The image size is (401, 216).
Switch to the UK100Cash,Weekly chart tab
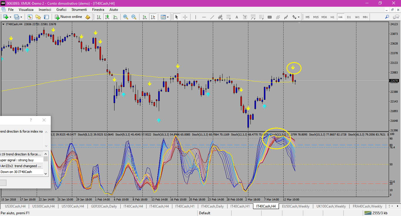click(331, 206)
